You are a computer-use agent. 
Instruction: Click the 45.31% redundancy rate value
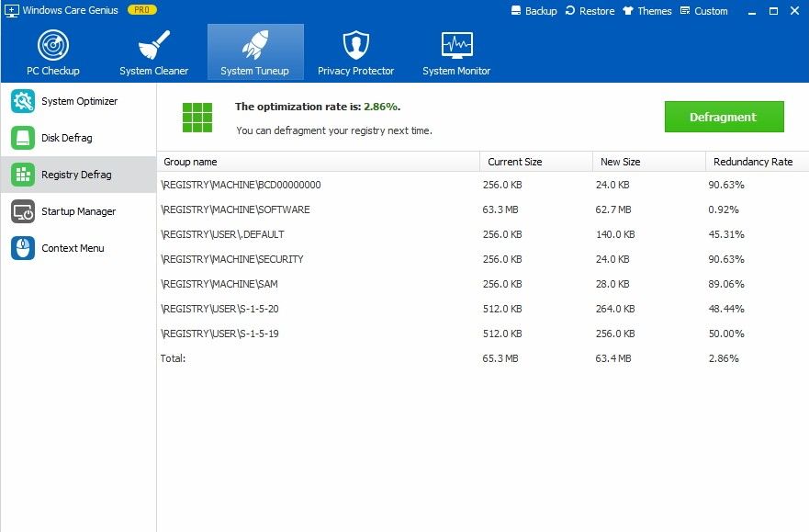[x=726, y=234]
